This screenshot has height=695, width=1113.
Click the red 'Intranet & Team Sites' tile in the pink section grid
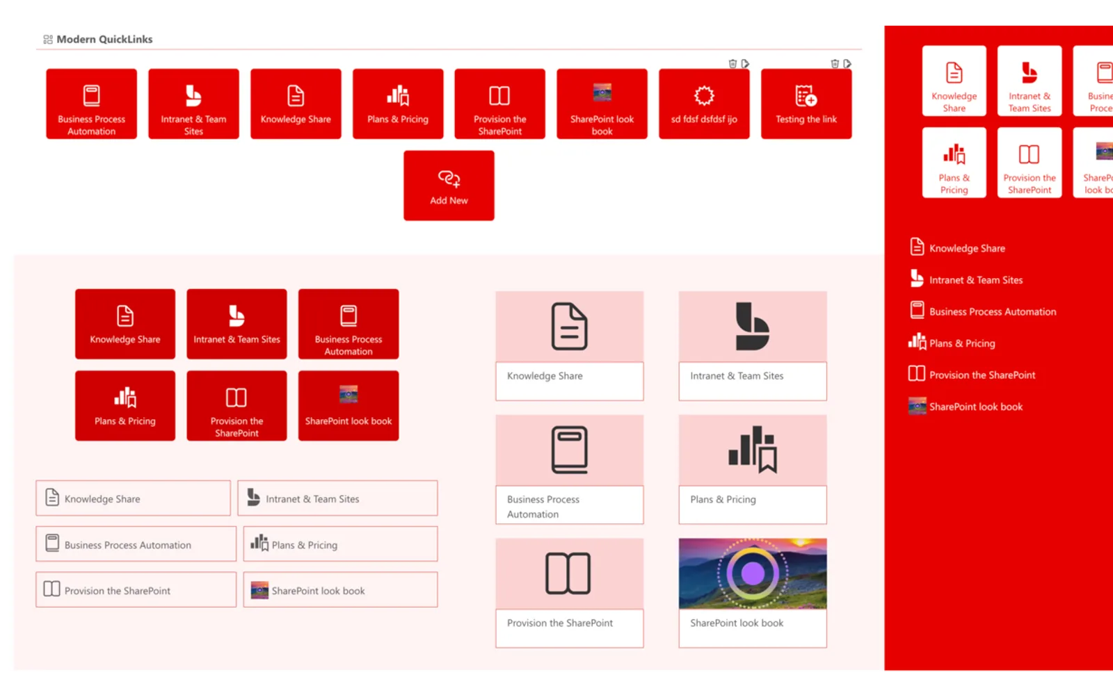(237, 324)
